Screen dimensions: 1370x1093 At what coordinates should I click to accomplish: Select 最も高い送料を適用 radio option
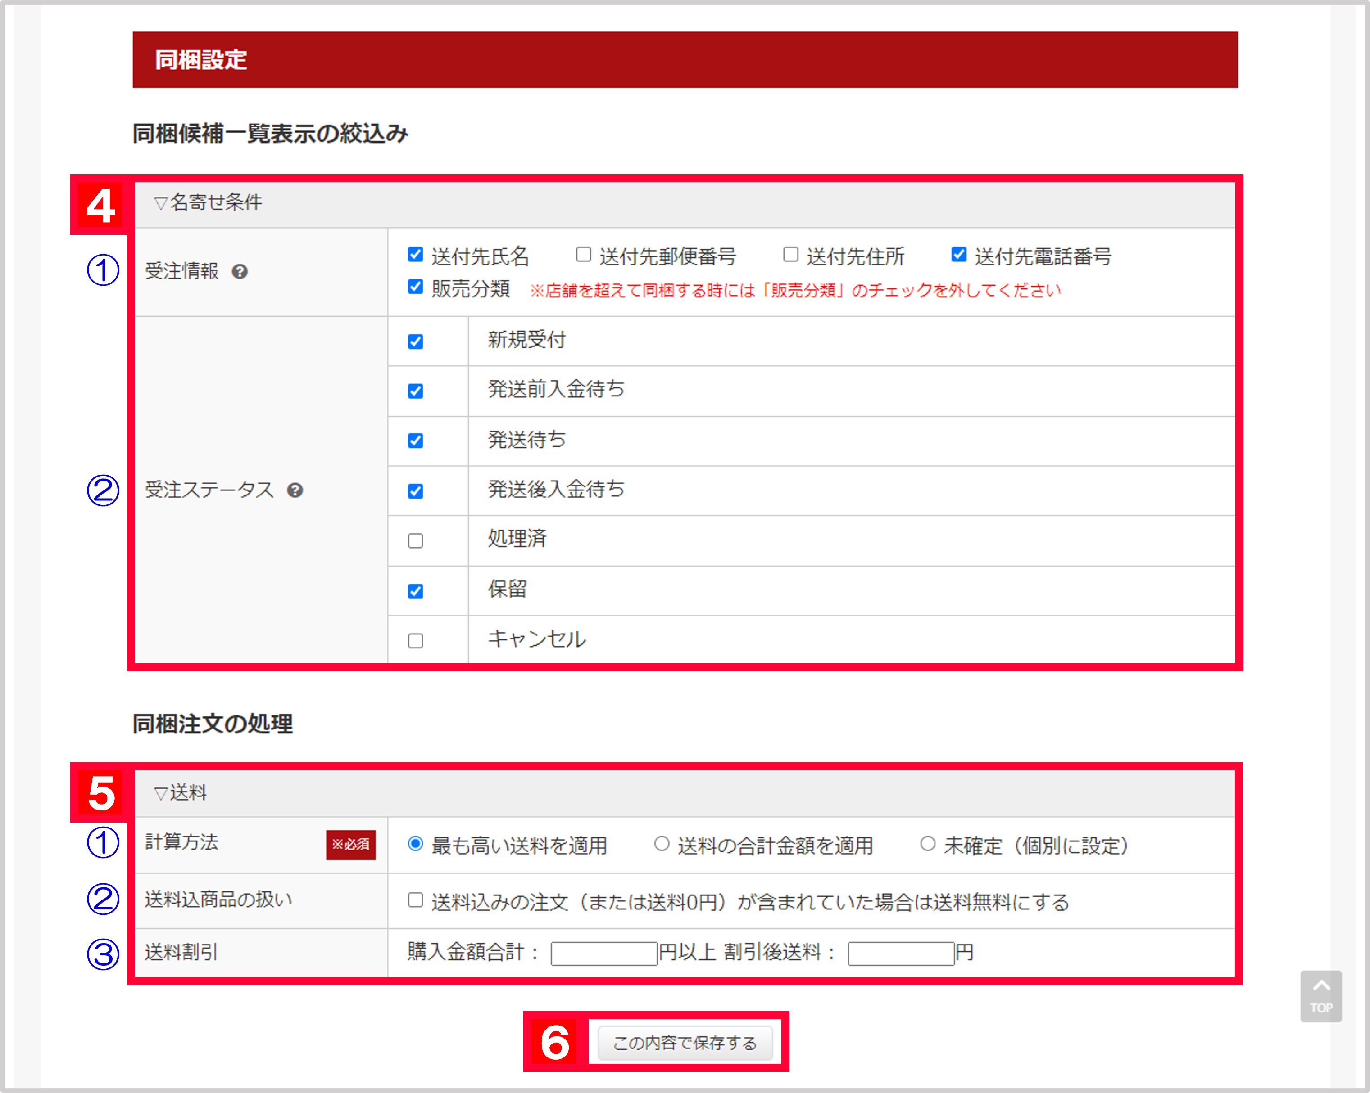[416, 844]
